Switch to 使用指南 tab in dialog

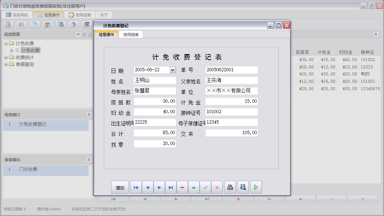tap(131, 35)
